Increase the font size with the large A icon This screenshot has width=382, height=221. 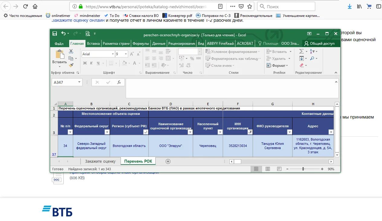coord(132,54)
